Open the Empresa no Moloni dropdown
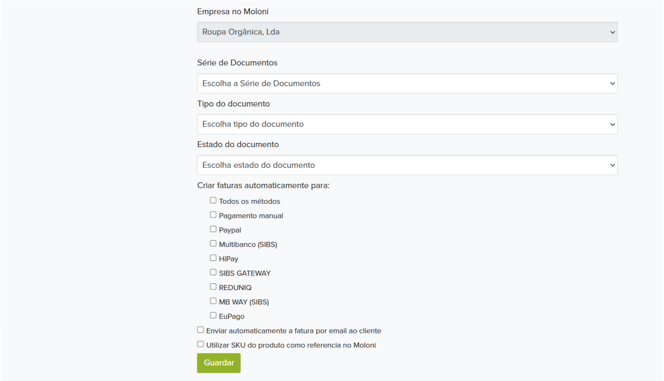 pyautogui.click(x=407, y=32)
